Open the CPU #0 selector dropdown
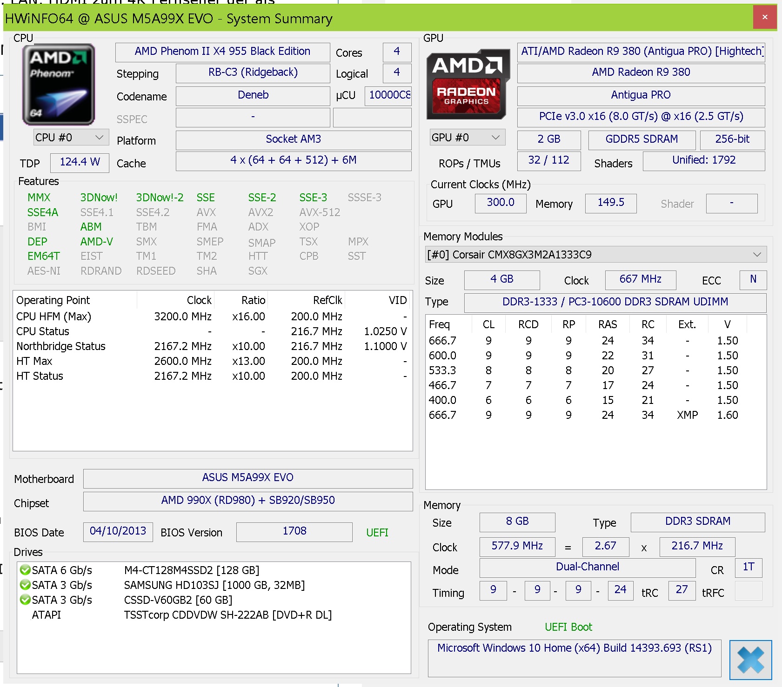Image resolution: width=782 pixels, height=687 pixels. tap(71, 138)
